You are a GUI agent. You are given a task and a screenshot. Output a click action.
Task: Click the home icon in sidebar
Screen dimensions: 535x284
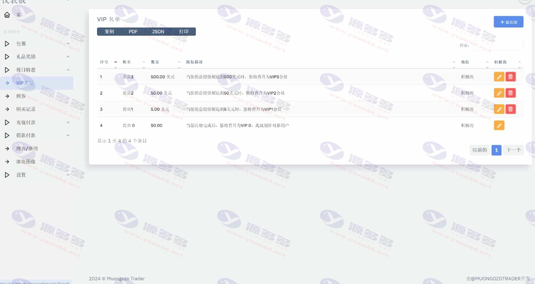click(x=7, y=15)
